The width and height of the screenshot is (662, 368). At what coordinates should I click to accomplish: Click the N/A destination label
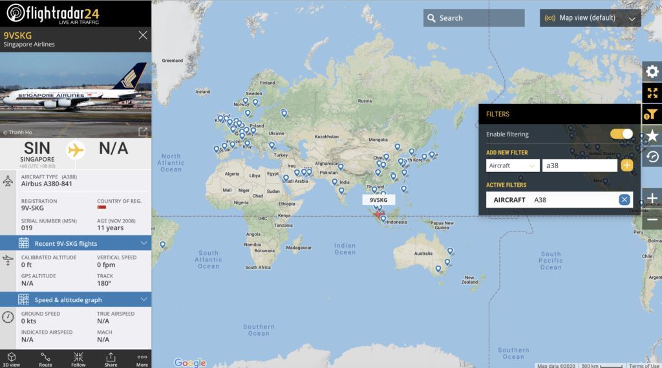coord(113,148)
